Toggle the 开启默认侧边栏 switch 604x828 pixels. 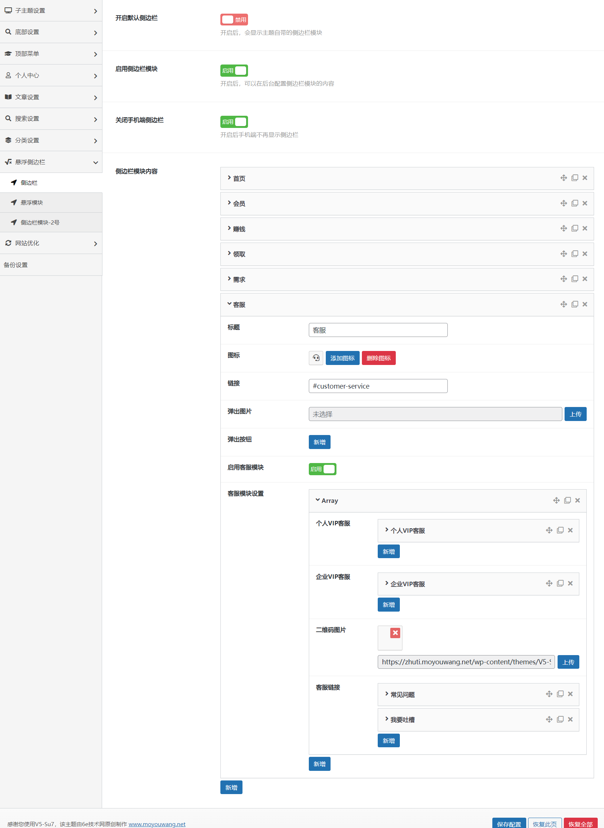(x=234, y=20)
